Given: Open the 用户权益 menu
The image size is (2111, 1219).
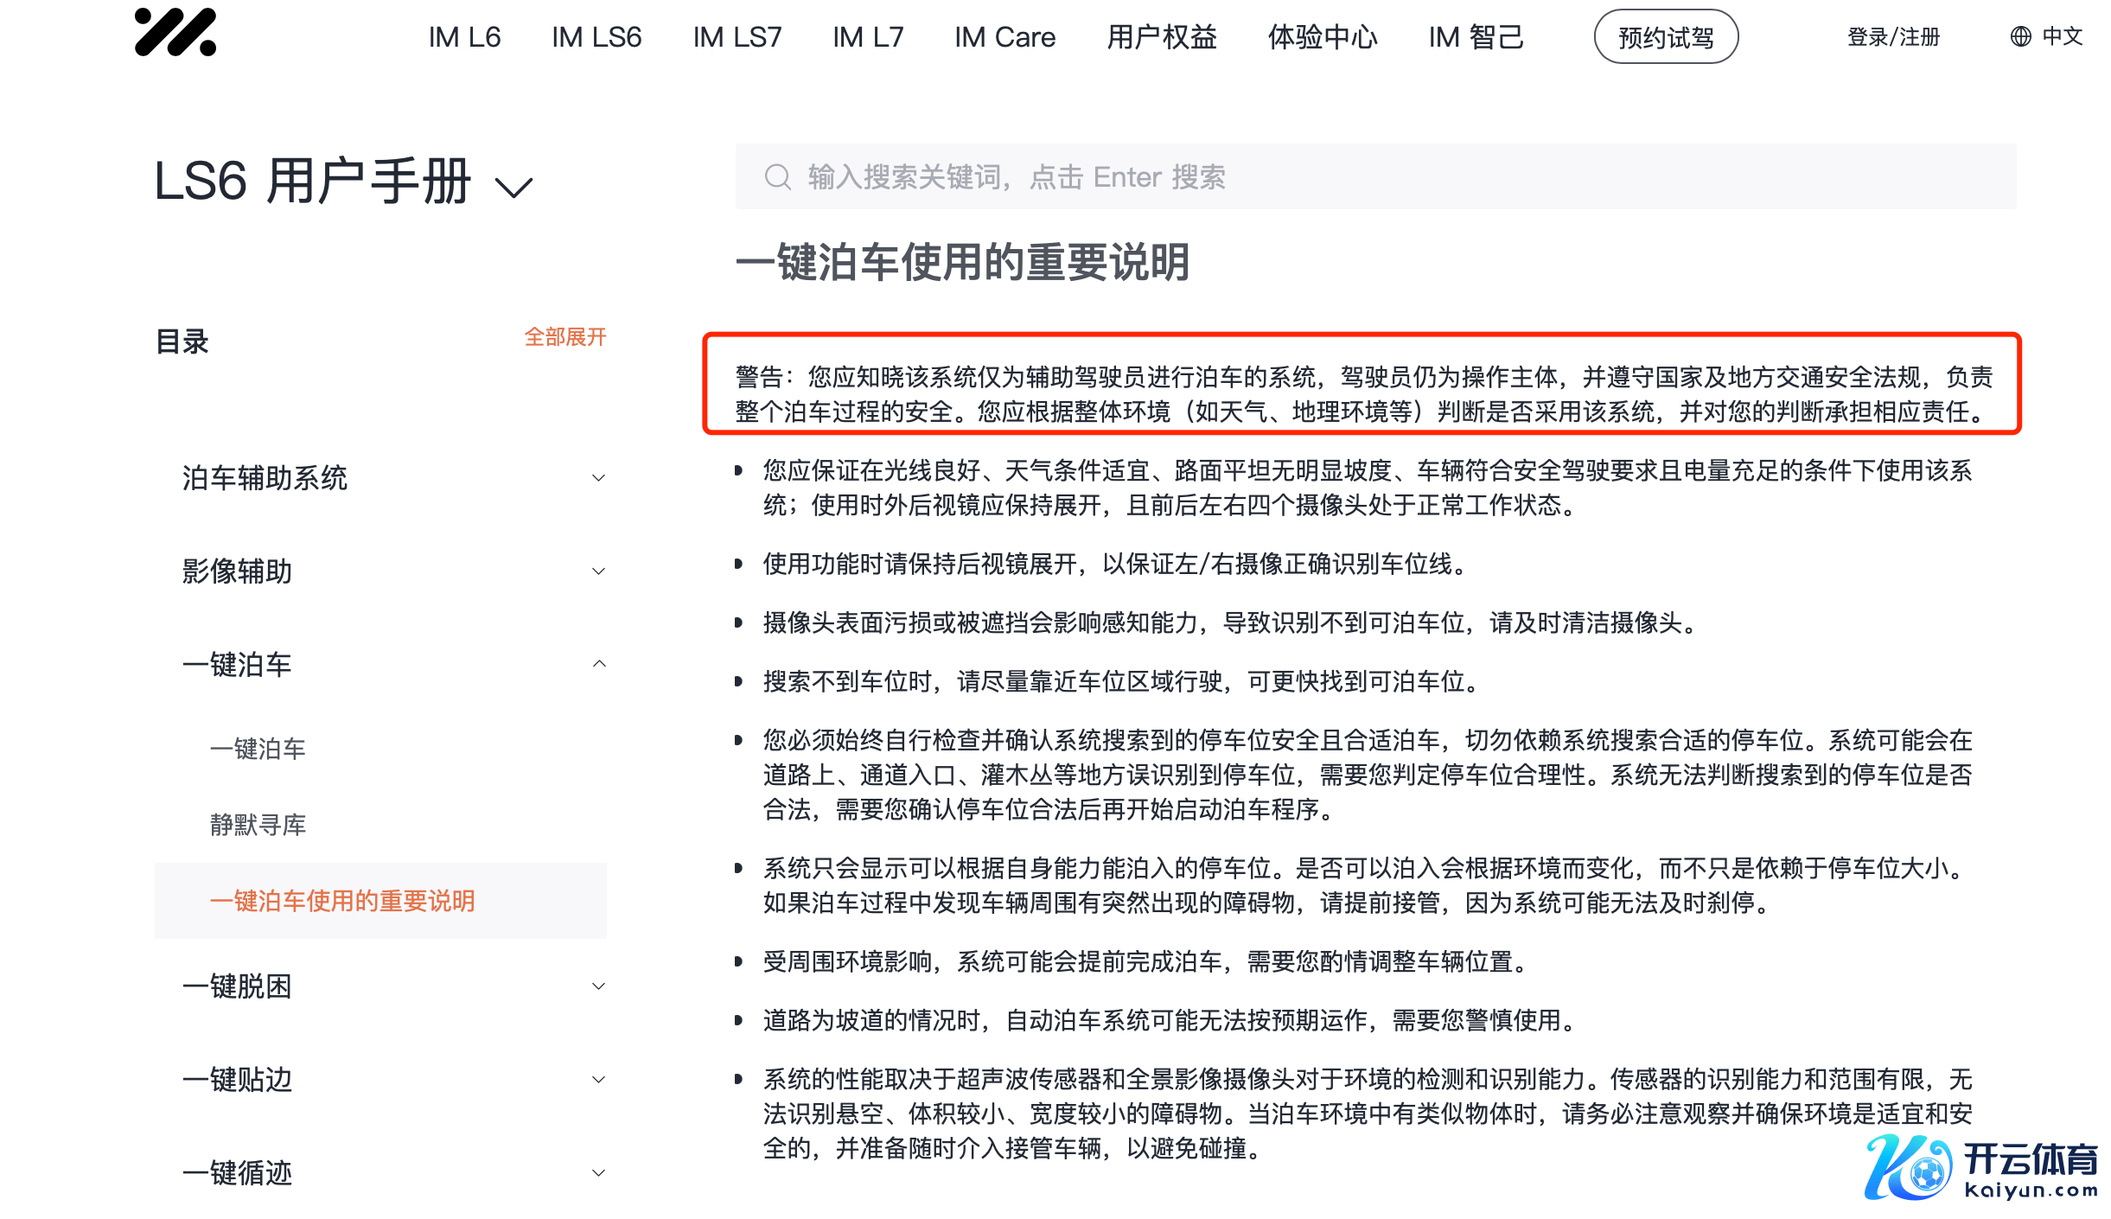Looking at the screenshot, I should pos(1161,37).
